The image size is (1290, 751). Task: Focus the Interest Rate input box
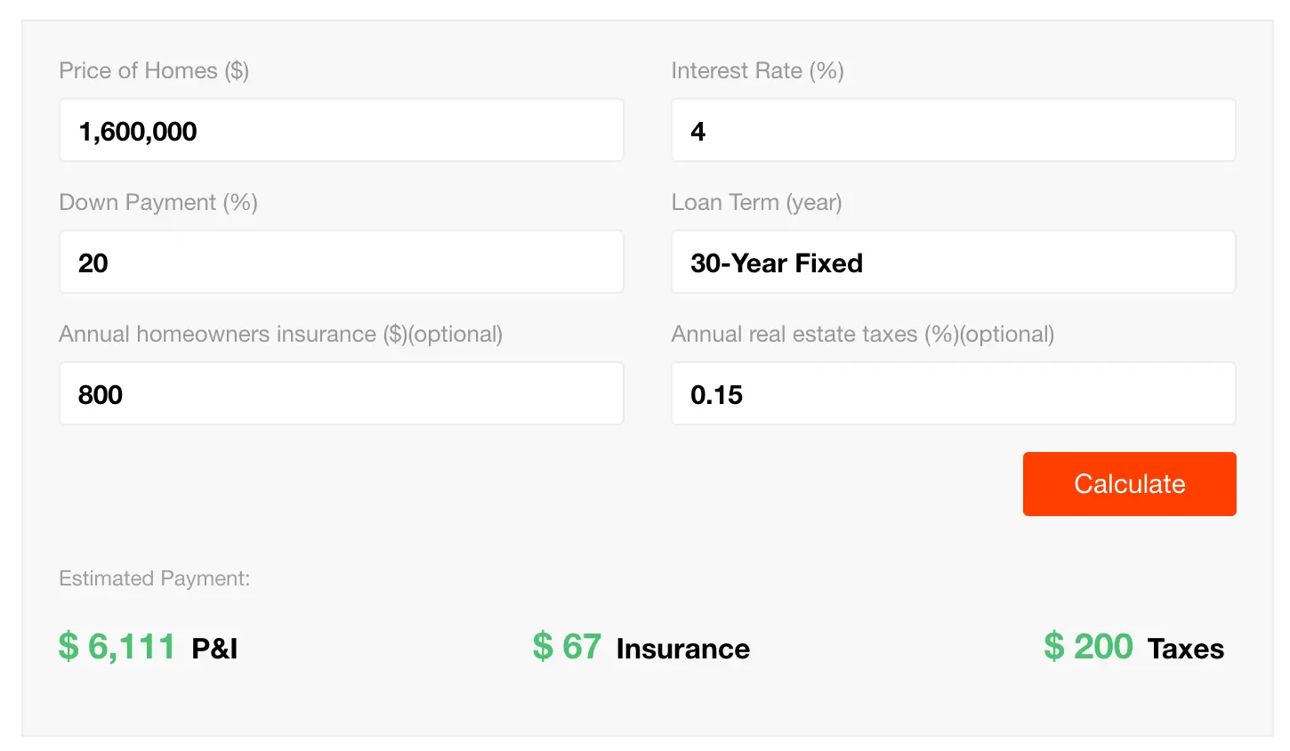[x=953, y=131]
